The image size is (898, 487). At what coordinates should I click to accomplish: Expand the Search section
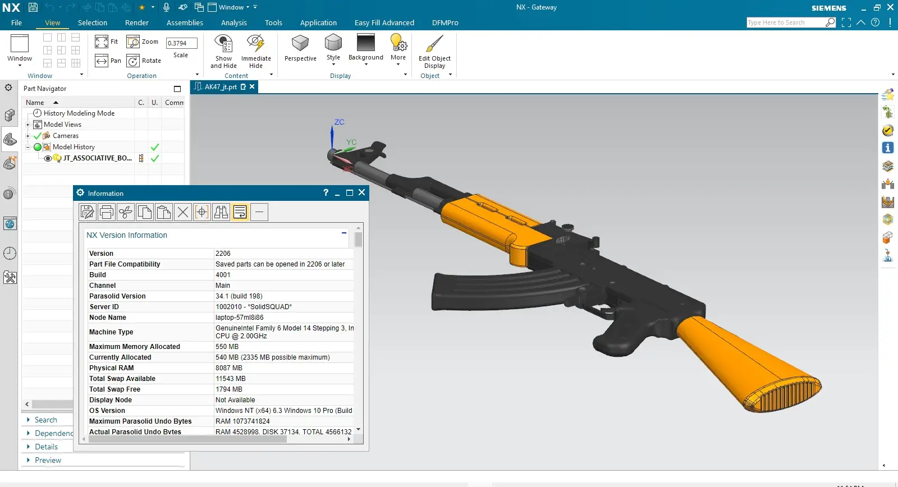28,420
